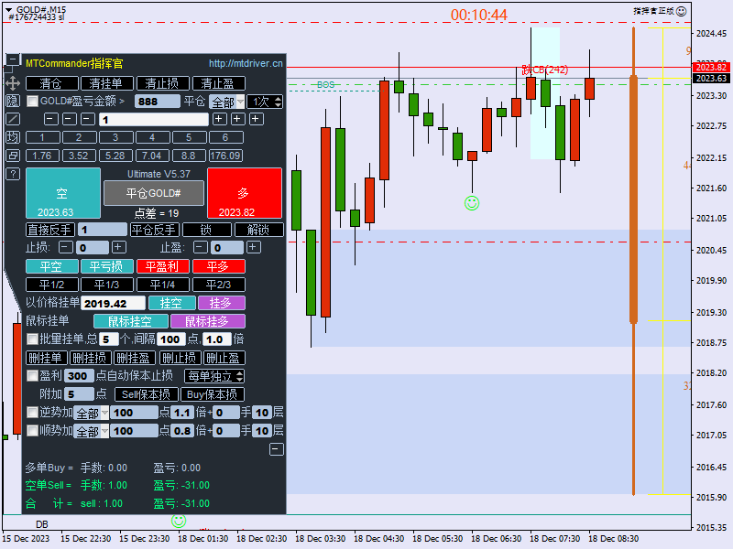Select lot preset 176.09
The width and height of the screenshot is (733, 549).
[225, 156]
